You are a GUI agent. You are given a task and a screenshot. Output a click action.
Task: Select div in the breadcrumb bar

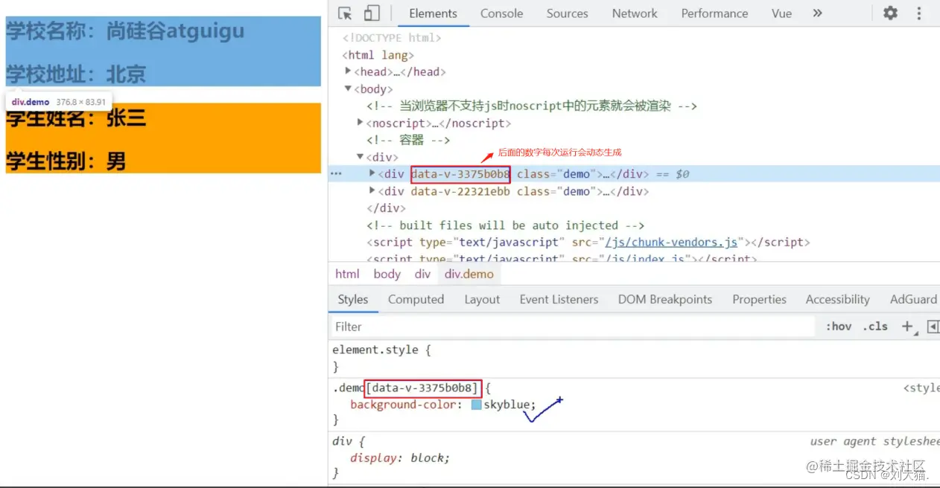coord(423,274)
